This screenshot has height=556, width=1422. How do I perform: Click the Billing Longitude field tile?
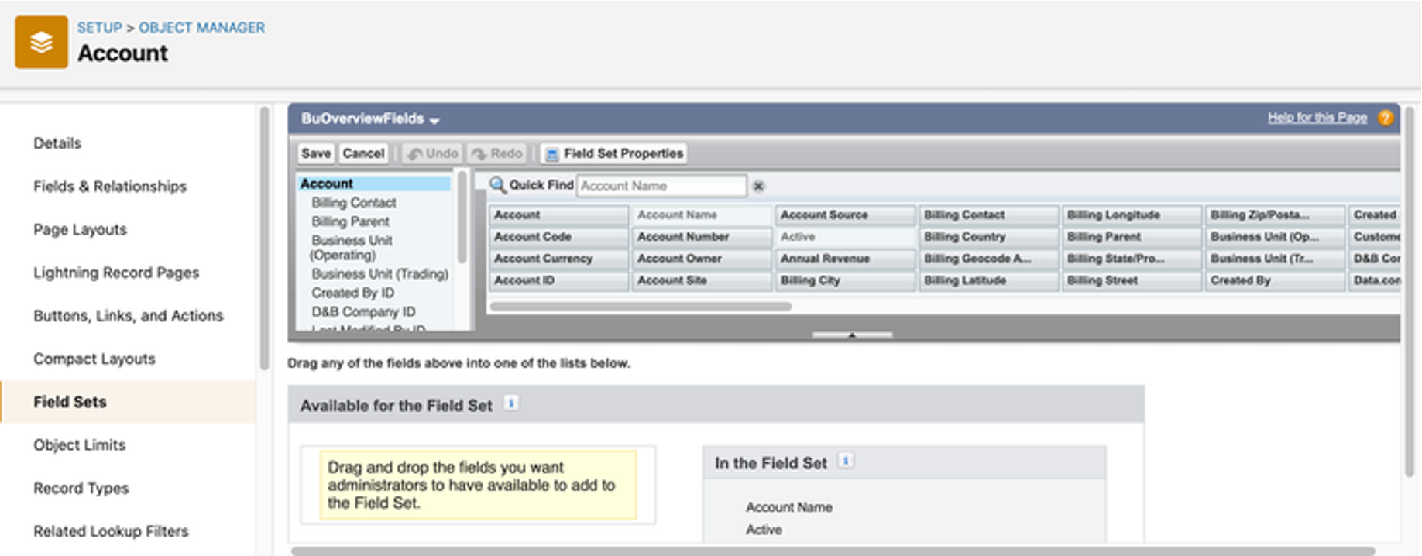(1132, 215)
